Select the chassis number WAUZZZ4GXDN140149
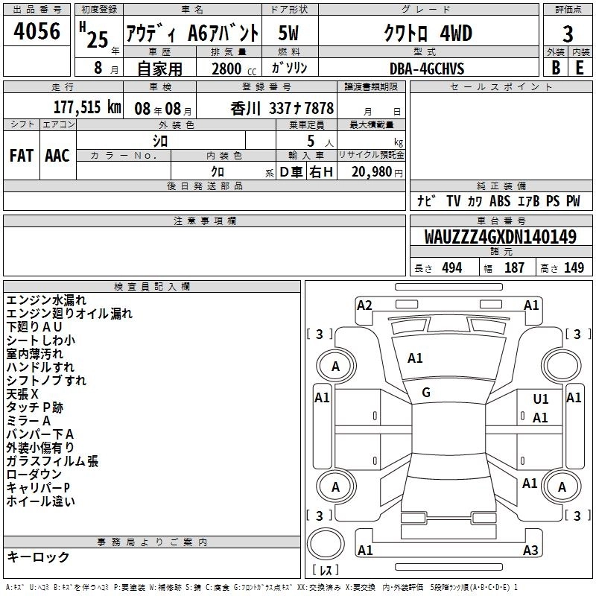Screen dimensions: 596x596 (x=500, y=237)
